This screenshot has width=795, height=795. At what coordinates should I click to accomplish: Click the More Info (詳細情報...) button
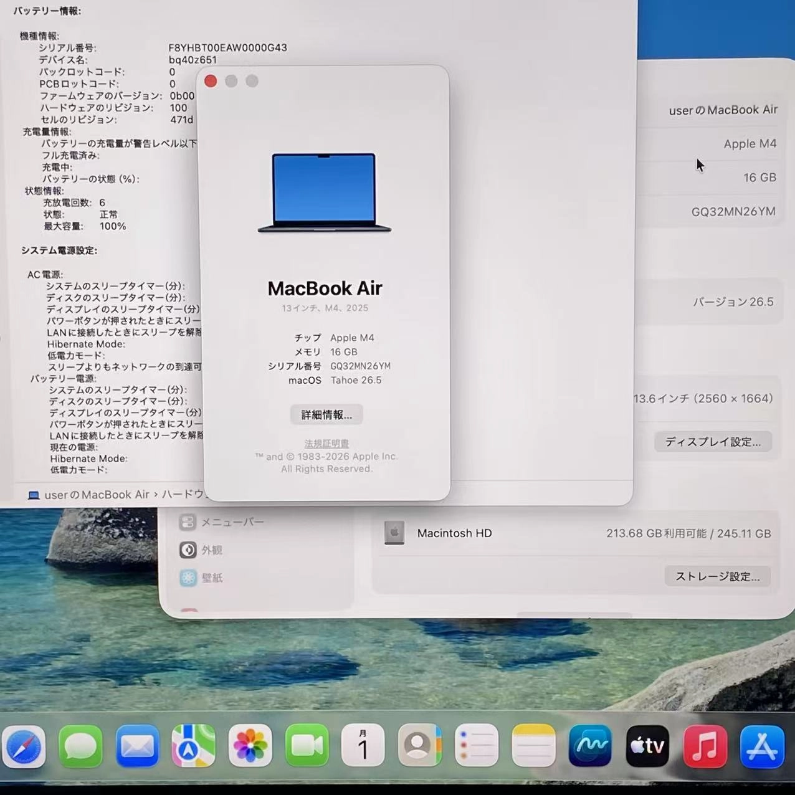(x=326, y=415)
